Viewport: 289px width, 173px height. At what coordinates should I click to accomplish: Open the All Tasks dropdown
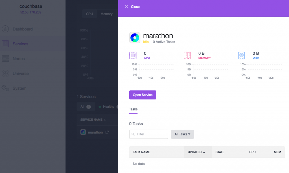click(x=182, y=134)
